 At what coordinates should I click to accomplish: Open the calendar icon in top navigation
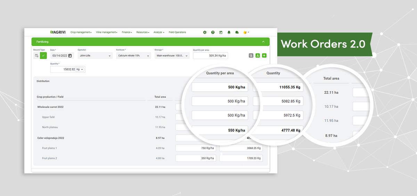[221, 32]
